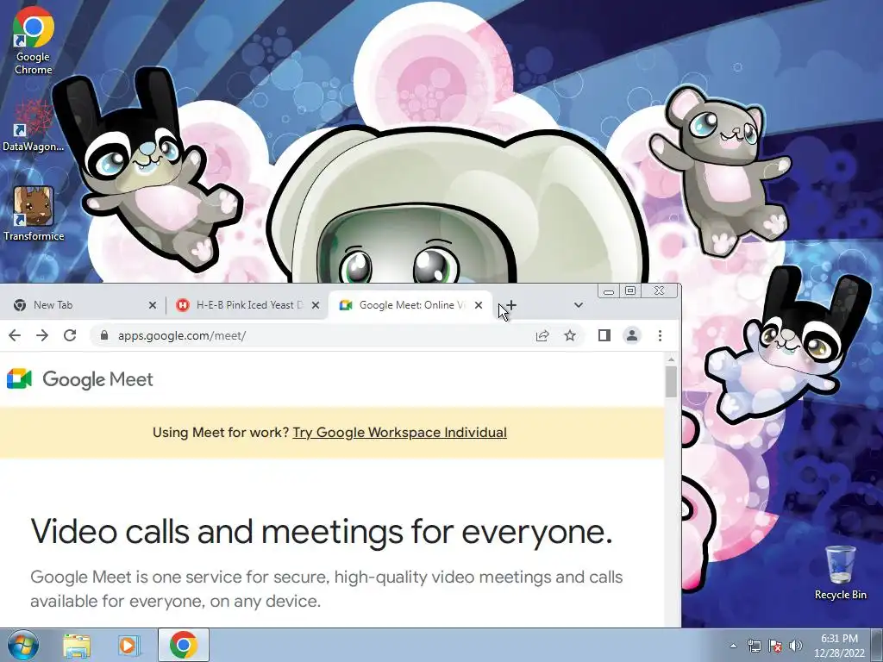This screenshot has height=662, width=883.
Task: Open Windows Media Player from taskbar
Action: click(128, 645)
